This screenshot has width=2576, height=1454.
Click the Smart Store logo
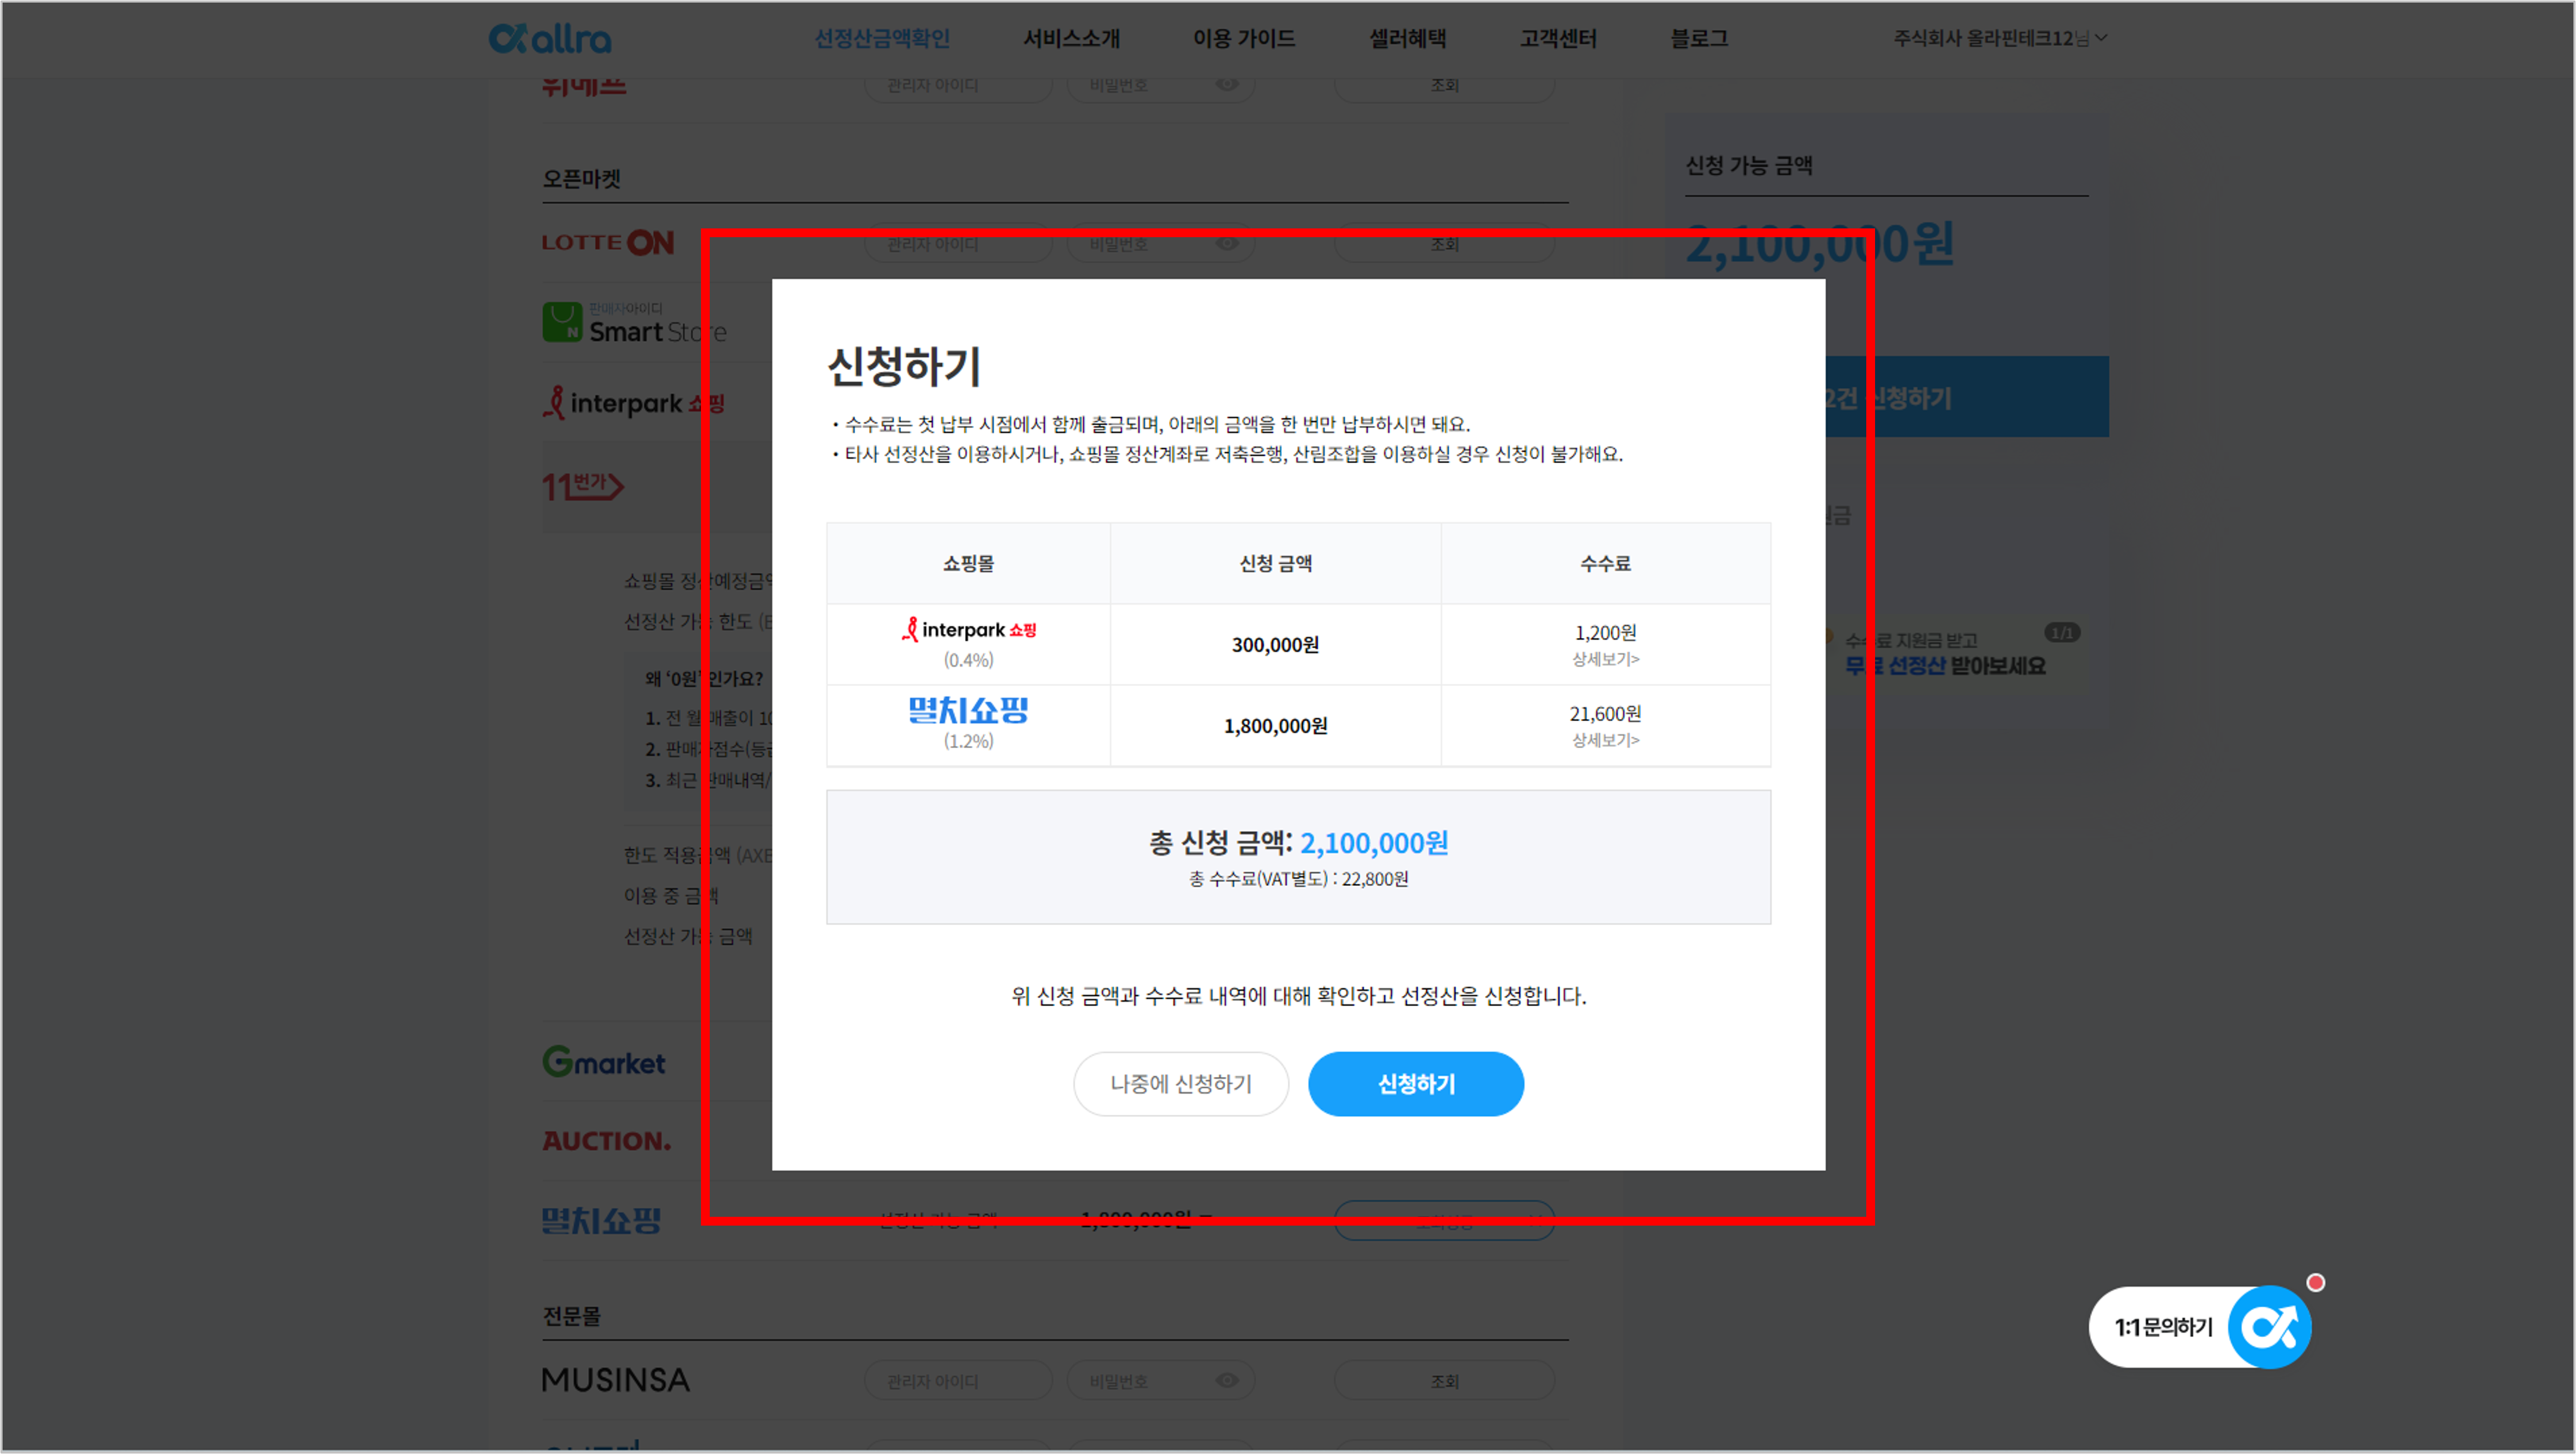coord(634,323)
